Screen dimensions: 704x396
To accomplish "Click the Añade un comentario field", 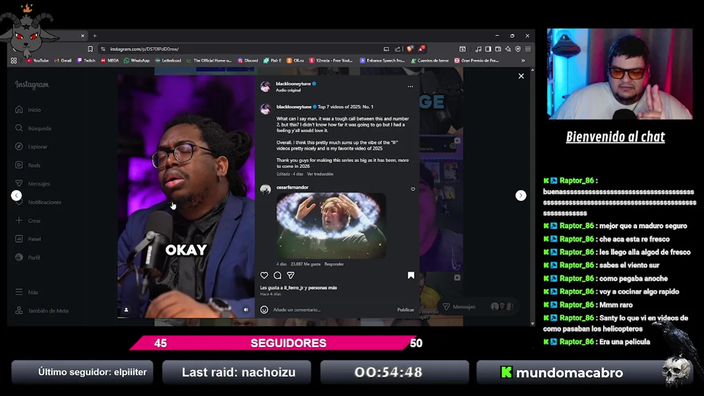I will point(333,310).
